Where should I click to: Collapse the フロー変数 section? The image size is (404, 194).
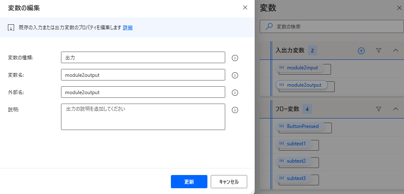click(396, 109)
